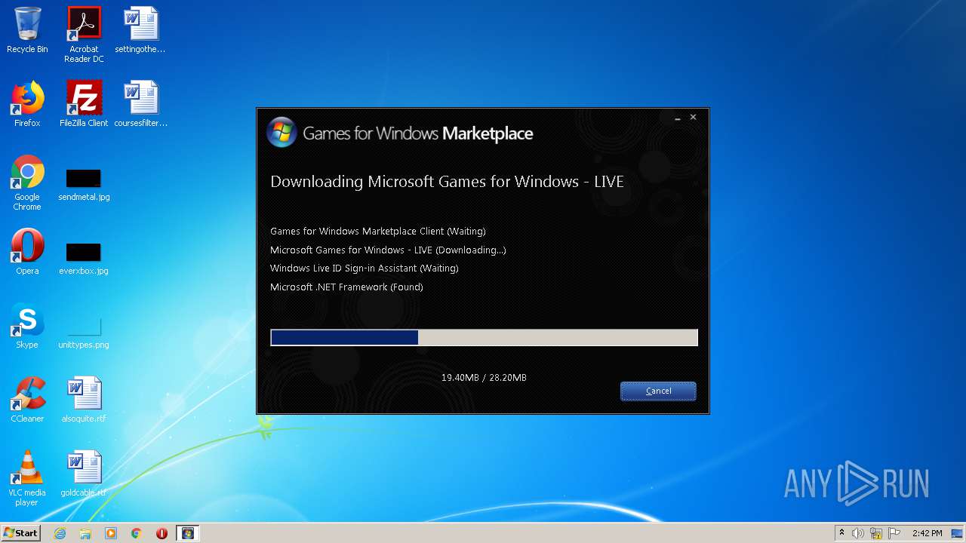Open Chrome from the taskbar

136,533
